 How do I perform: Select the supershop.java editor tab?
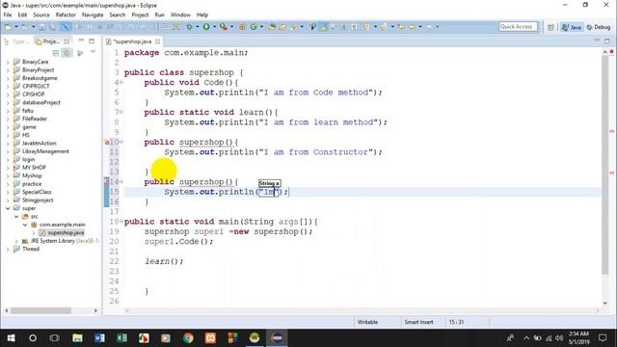click(x=133, y=41)
